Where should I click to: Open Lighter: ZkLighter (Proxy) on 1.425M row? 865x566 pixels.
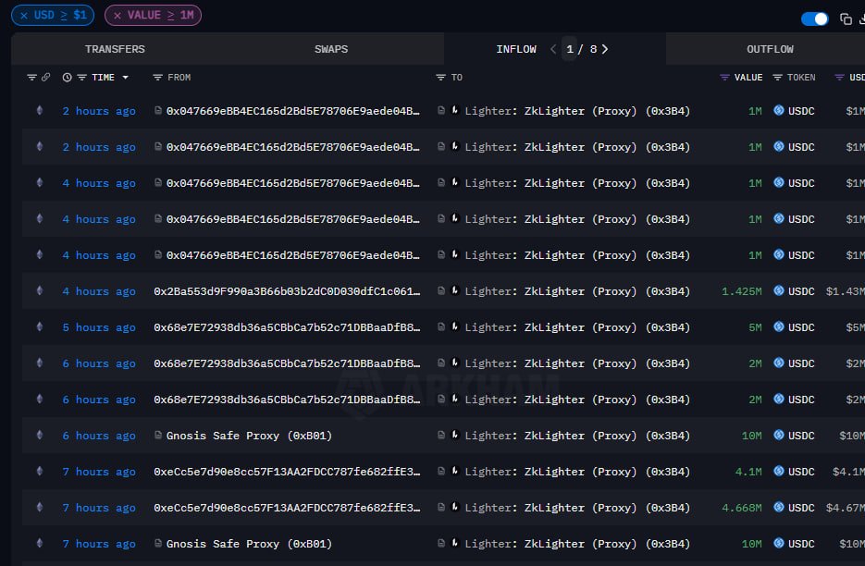coord(577,291)
